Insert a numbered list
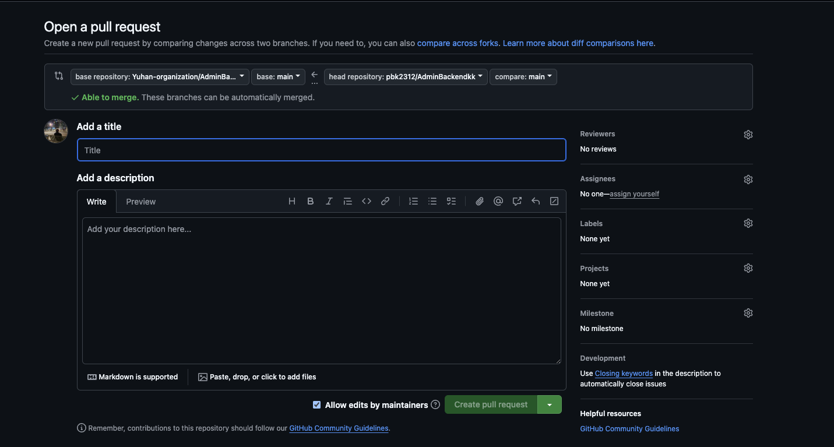The height and width of the screenshot is (447, 834). point(414,201)
